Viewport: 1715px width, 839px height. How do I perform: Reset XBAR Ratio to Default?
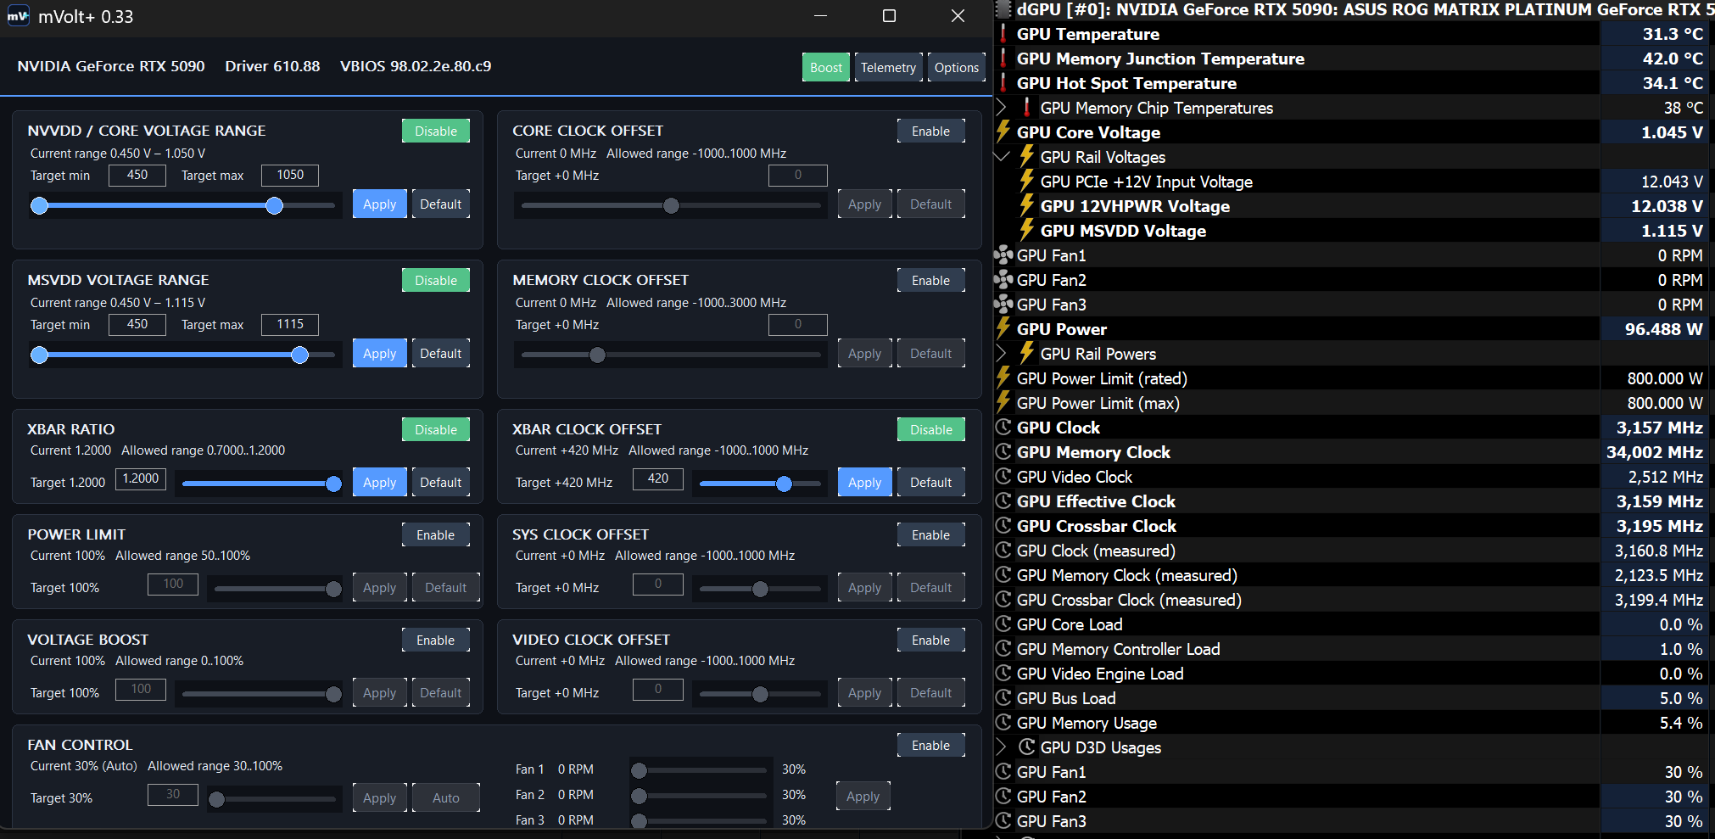(x=441, y=483)
